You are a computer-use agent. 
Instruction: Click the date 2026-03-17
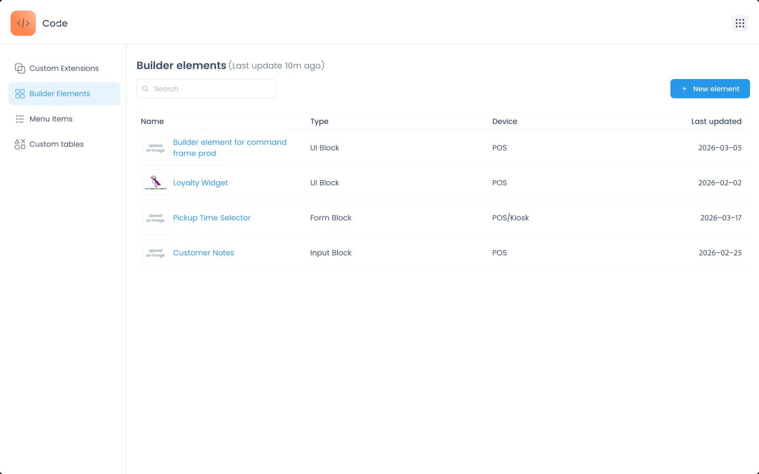pos(721,218)
